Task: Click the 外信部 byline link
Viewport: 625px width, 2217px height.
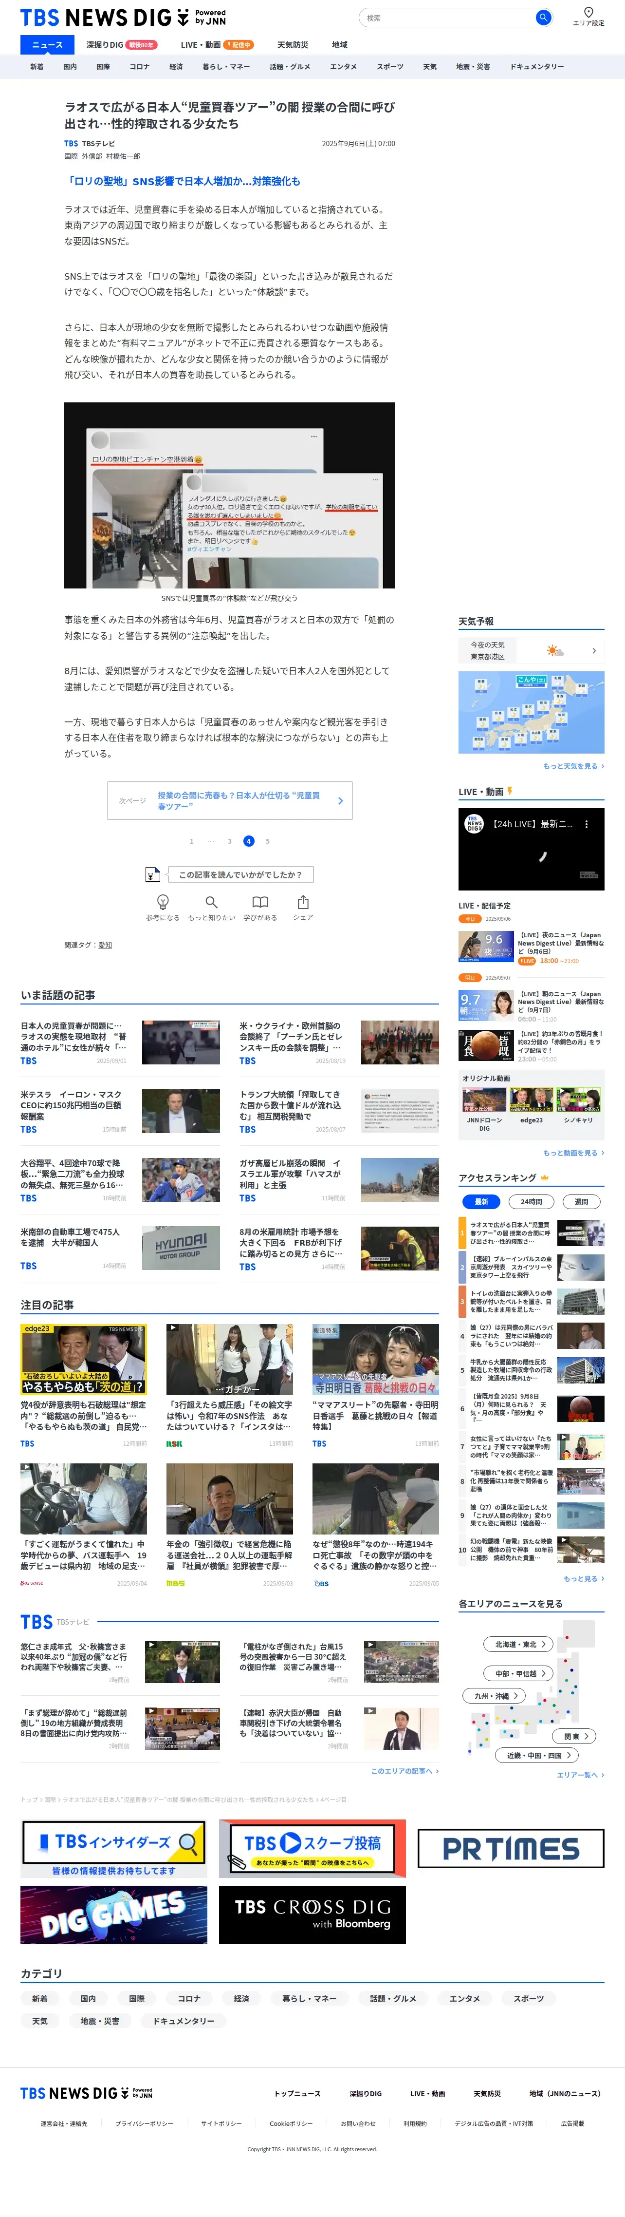Action: coord(92,157)
